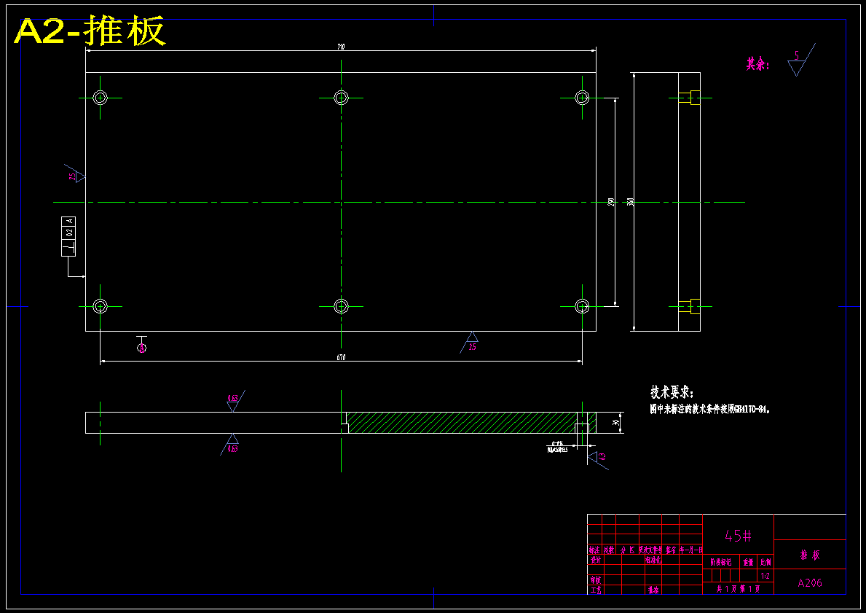Select the upper yellow counterbore in the side view
The height and width of the screenshot is (613, 866).
pos(689,97)
